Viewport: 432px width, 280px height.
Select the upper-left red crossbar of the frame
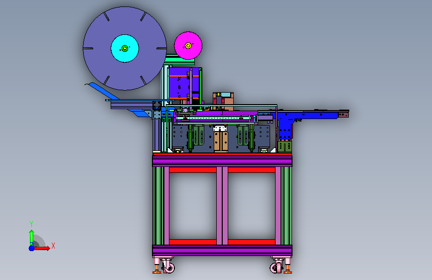click(x=193, y=170)
